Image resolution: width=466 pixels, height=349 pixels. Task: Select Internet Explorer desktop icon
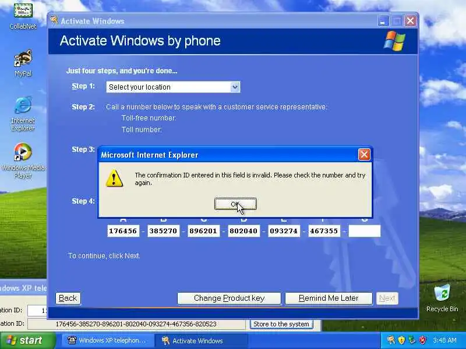(x=23, y=113)
